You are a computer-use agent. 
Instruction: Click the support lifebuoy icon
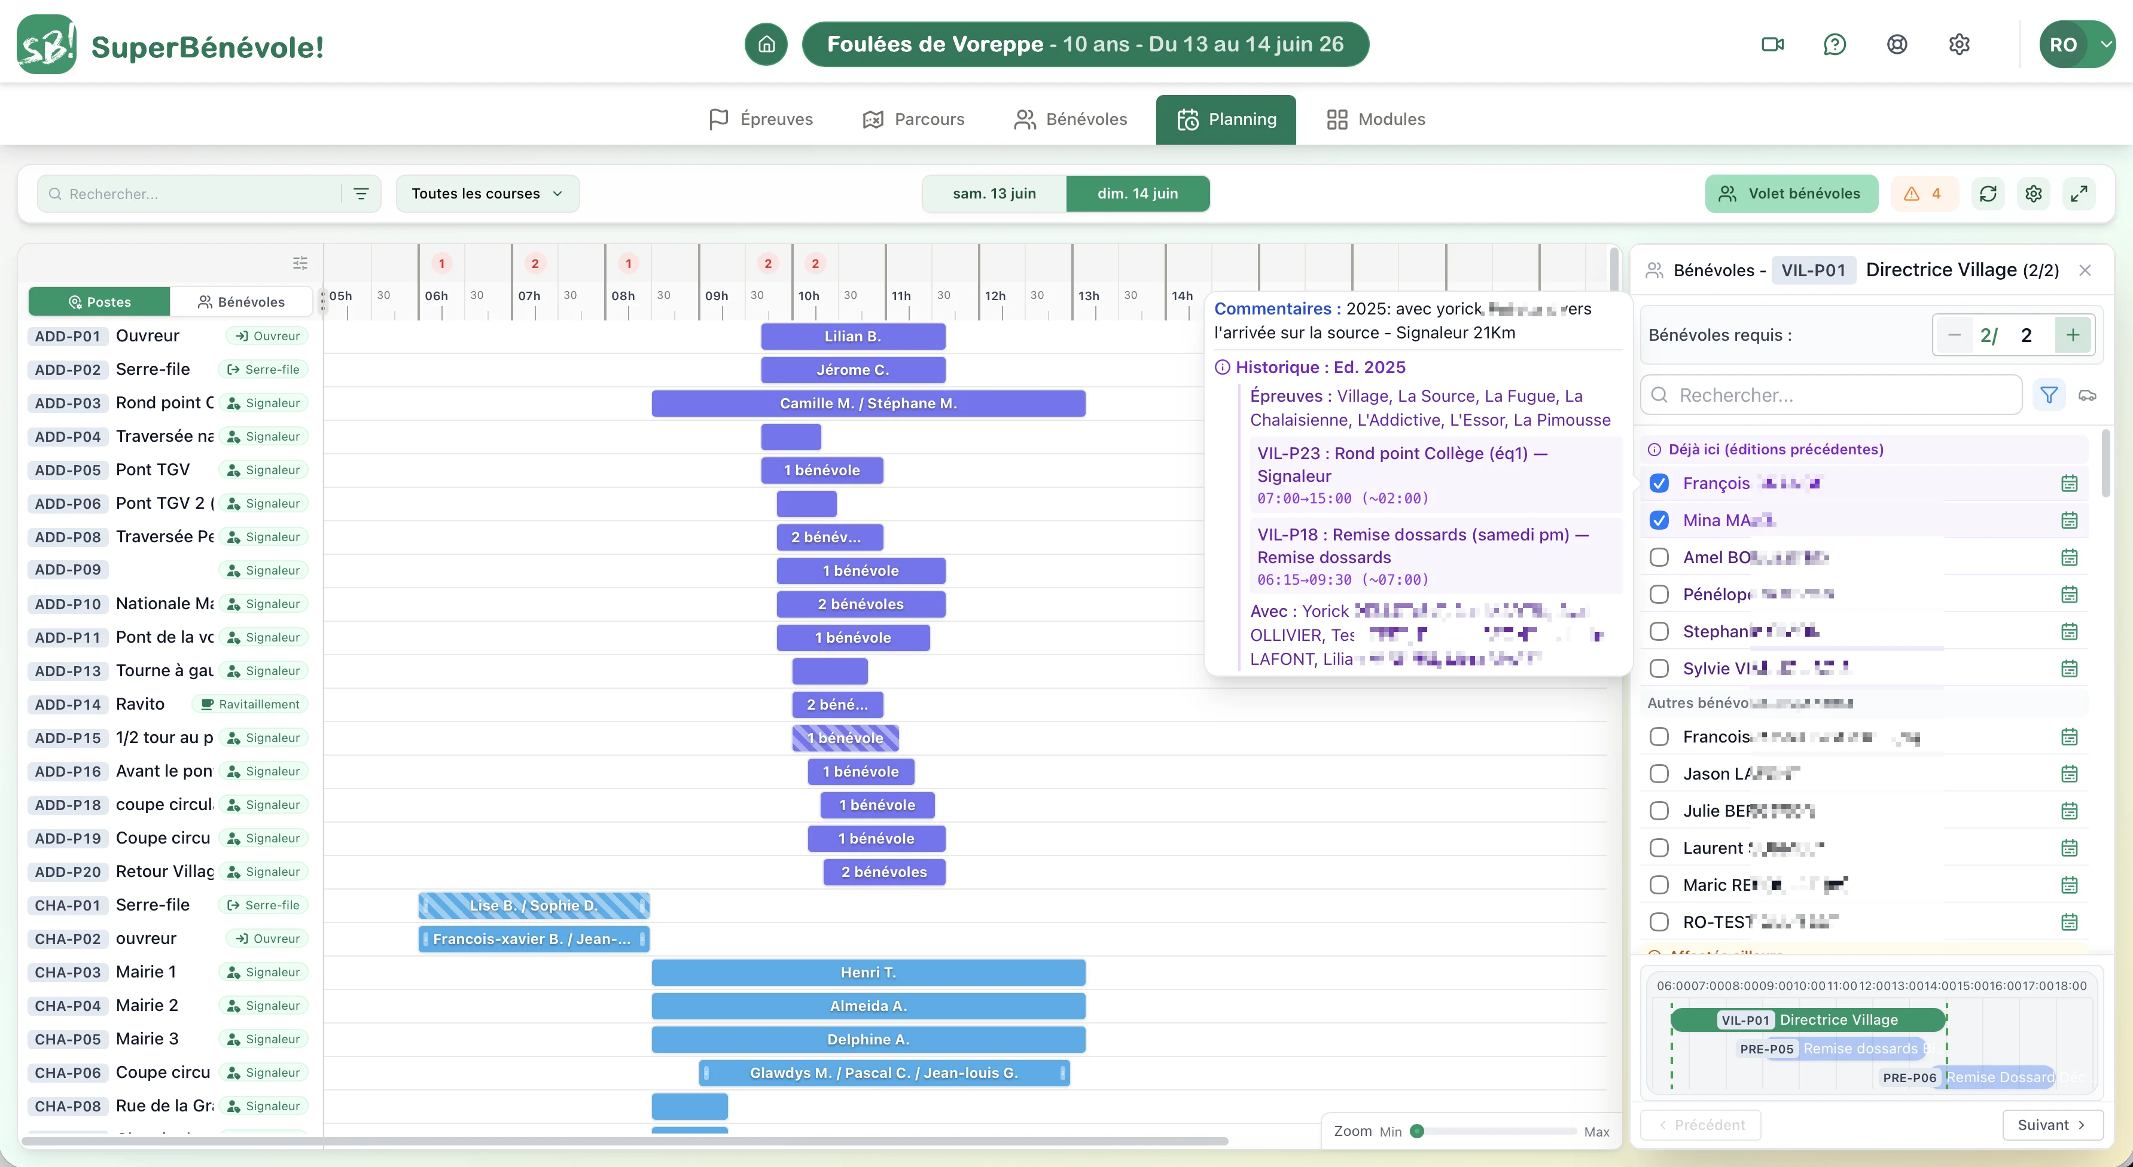pos(1896,44)
